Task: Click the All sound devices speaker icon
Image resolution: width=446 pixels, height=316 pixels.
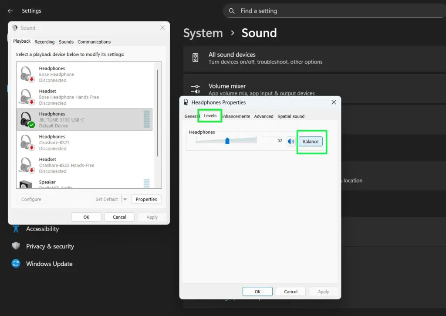Action: coord(196,58)
